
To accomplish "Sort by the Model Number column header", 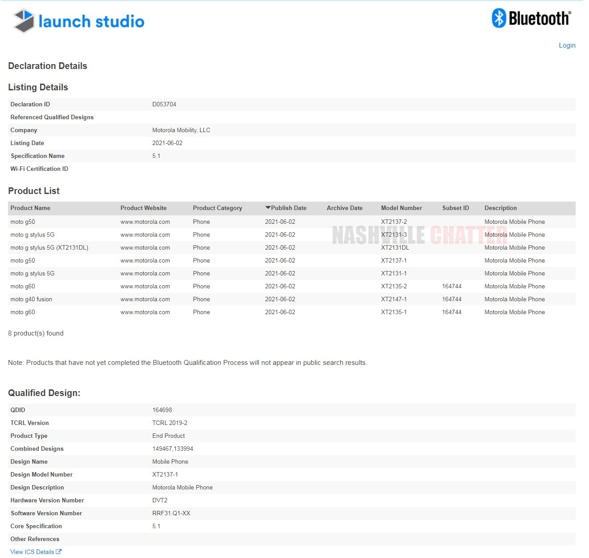I will pos(401,208).
